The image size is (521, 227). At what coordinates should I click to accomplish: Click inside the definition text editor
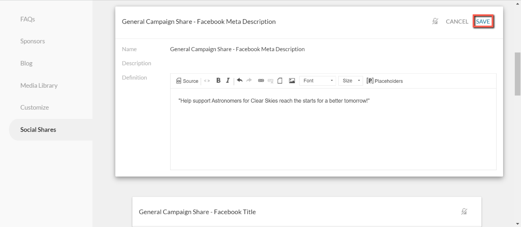(x=333, y=129)
